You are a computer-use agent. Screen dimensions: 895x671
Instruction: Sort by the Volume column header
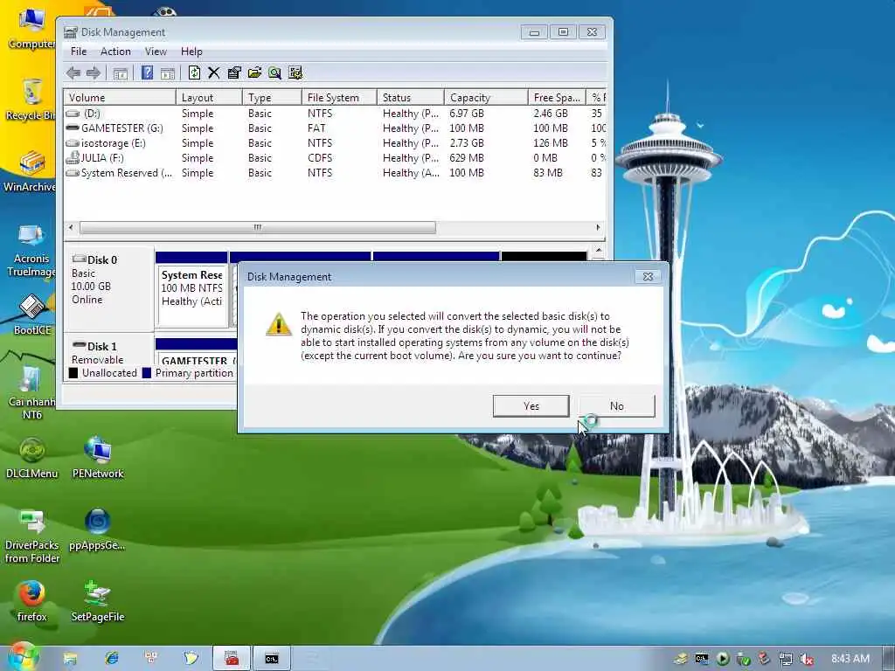tap(119, 98)
